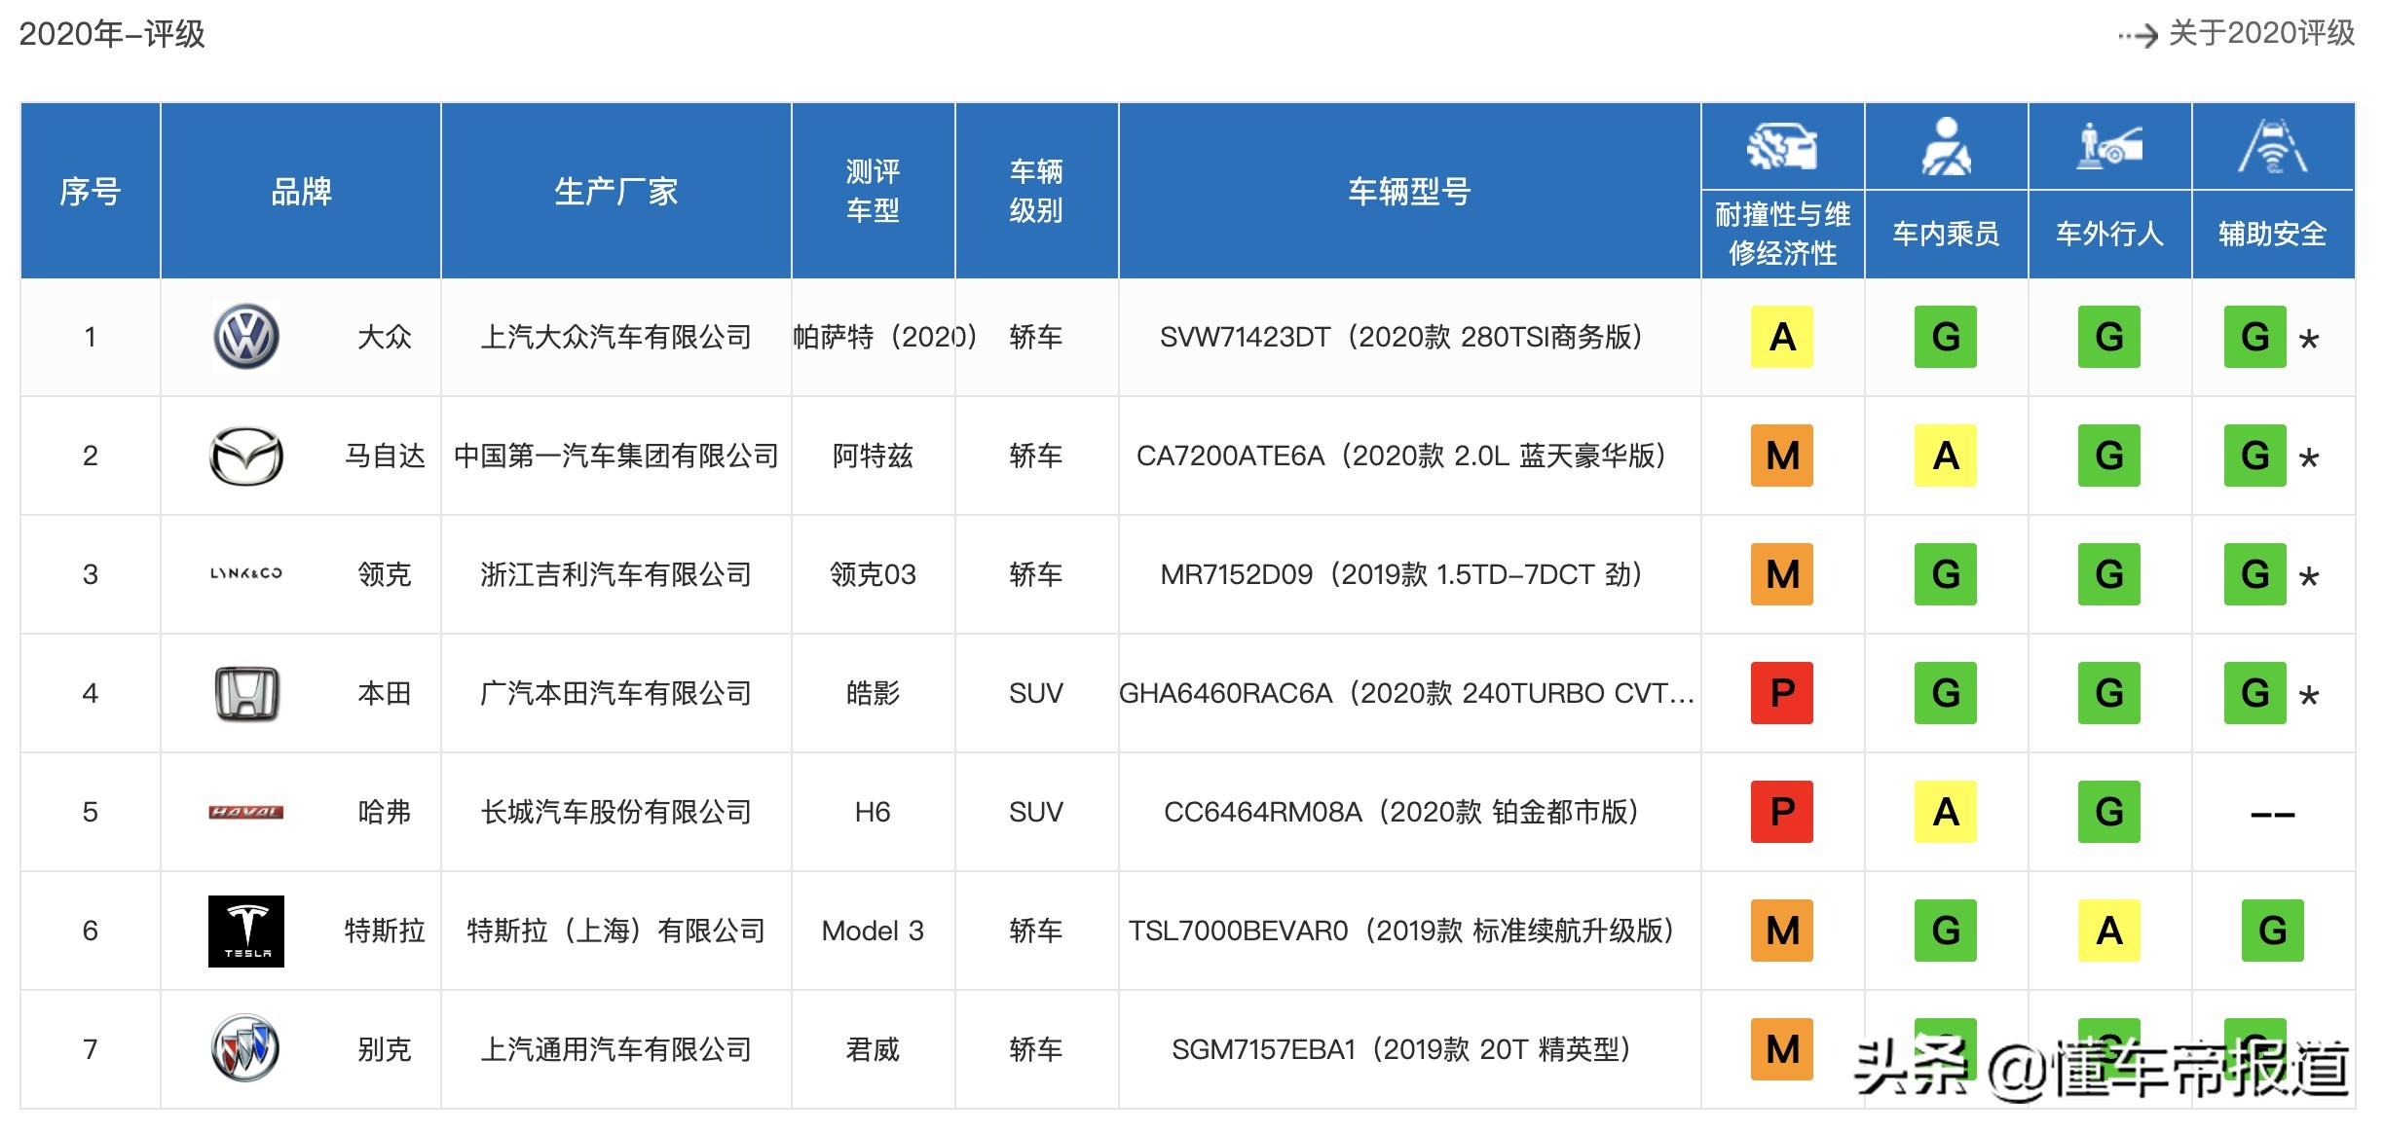2384x1133 pixels.
Task: Click the orange M rating for Tesla Model 3
Action: pos(1781,931)
